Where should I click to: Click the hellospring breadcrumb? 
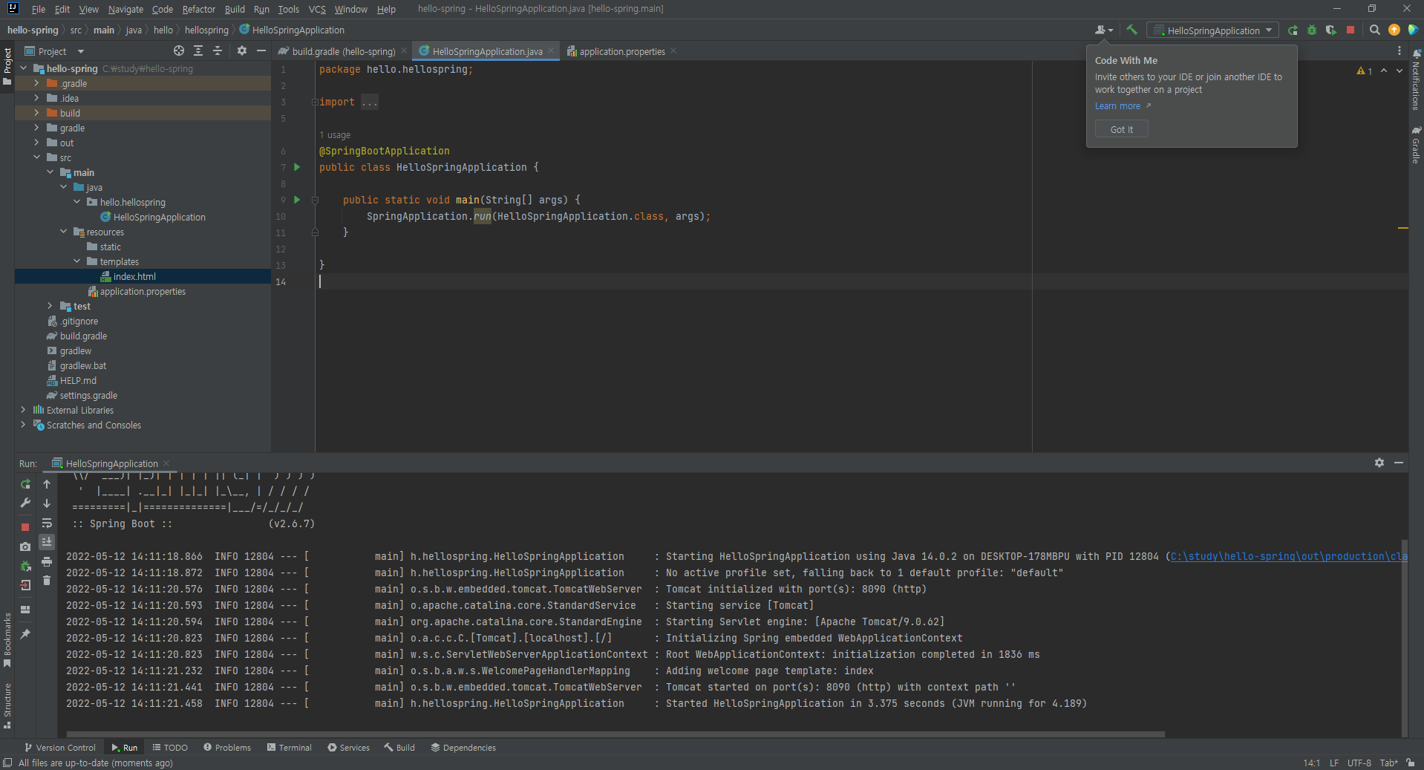point(206,30)
